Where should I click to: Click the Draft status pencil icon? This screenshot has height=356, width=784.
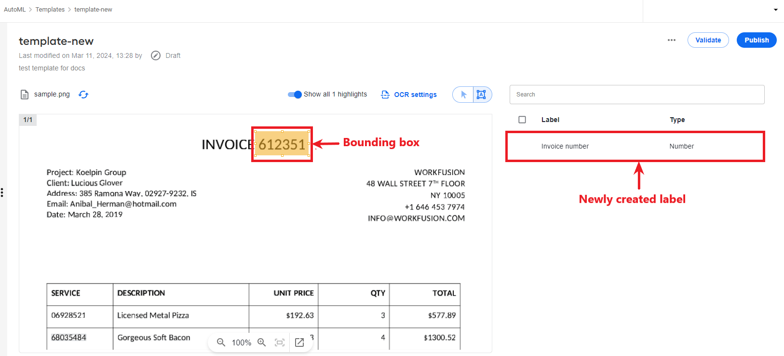point(156,55)
